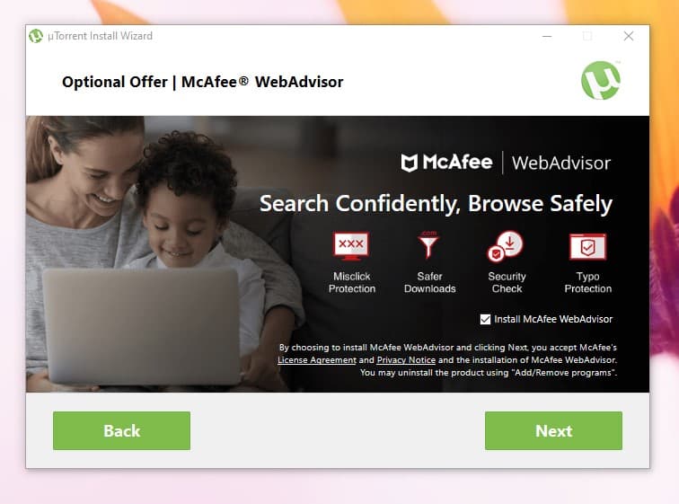
Task: Click the Misclick Protection XXX monitor icon
Action: pyautogui.click(x=351, y=246)
